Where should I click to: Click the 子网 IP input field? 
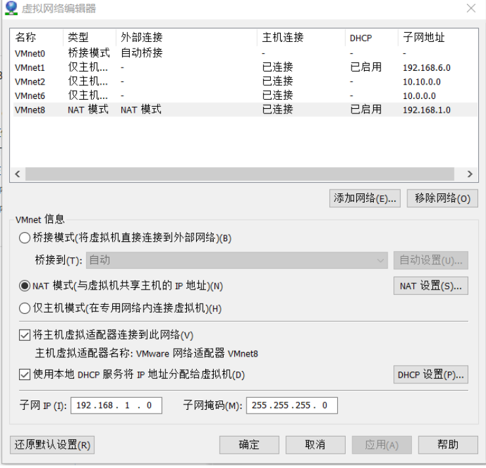click(x=116, y=406)
